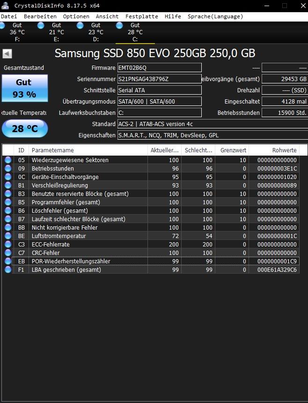Close the CrystalDiskInfo window
The image size is (308, 403).
tap(303, 6)
